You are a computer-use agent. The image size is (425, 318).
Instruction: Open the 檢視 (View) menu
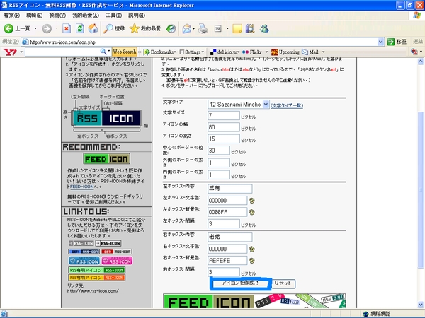tap(57, 16)
